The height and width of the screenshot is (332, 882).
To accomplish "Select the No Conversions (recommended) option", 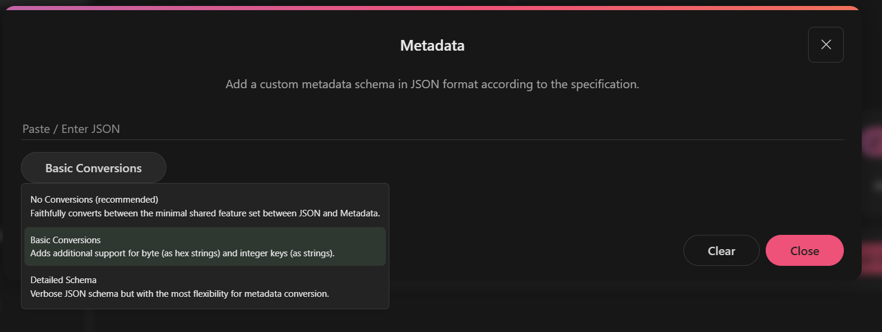I will coord(94,200).
